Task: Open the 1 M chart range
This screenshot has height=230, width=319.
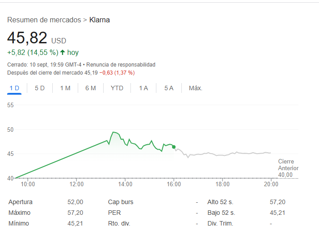Action: [65, 88]
